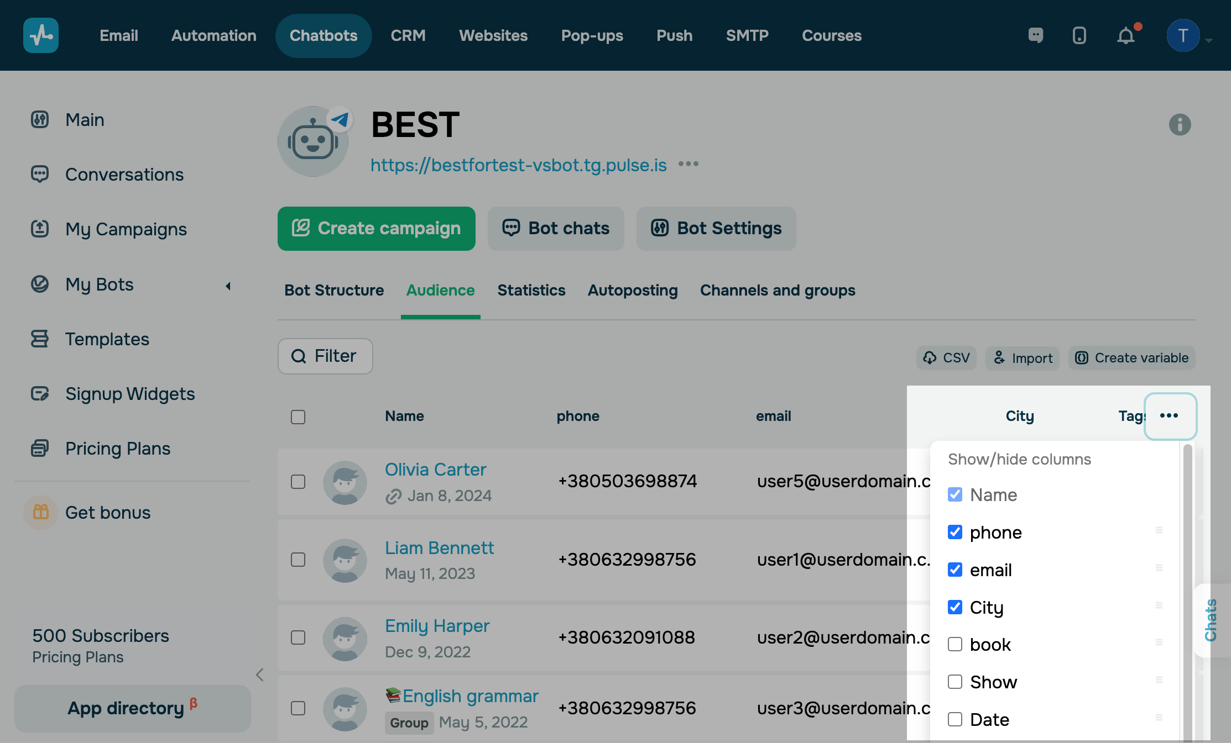
Task: Open CRM in the top navigation
Action: point(408,36)
